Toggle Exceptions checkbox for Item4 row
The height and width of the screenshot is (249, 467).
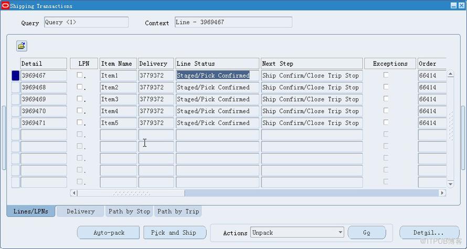click(x=386, y=111)
